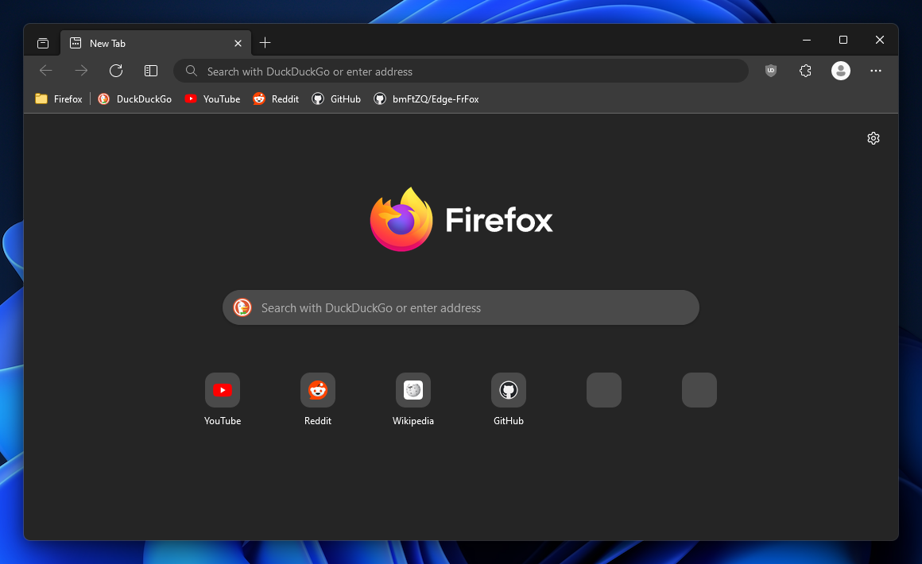The width and height of the screenshot is (922, 564).
Task: Open the uBlock Origin shield extension
Action: (771, 71)
